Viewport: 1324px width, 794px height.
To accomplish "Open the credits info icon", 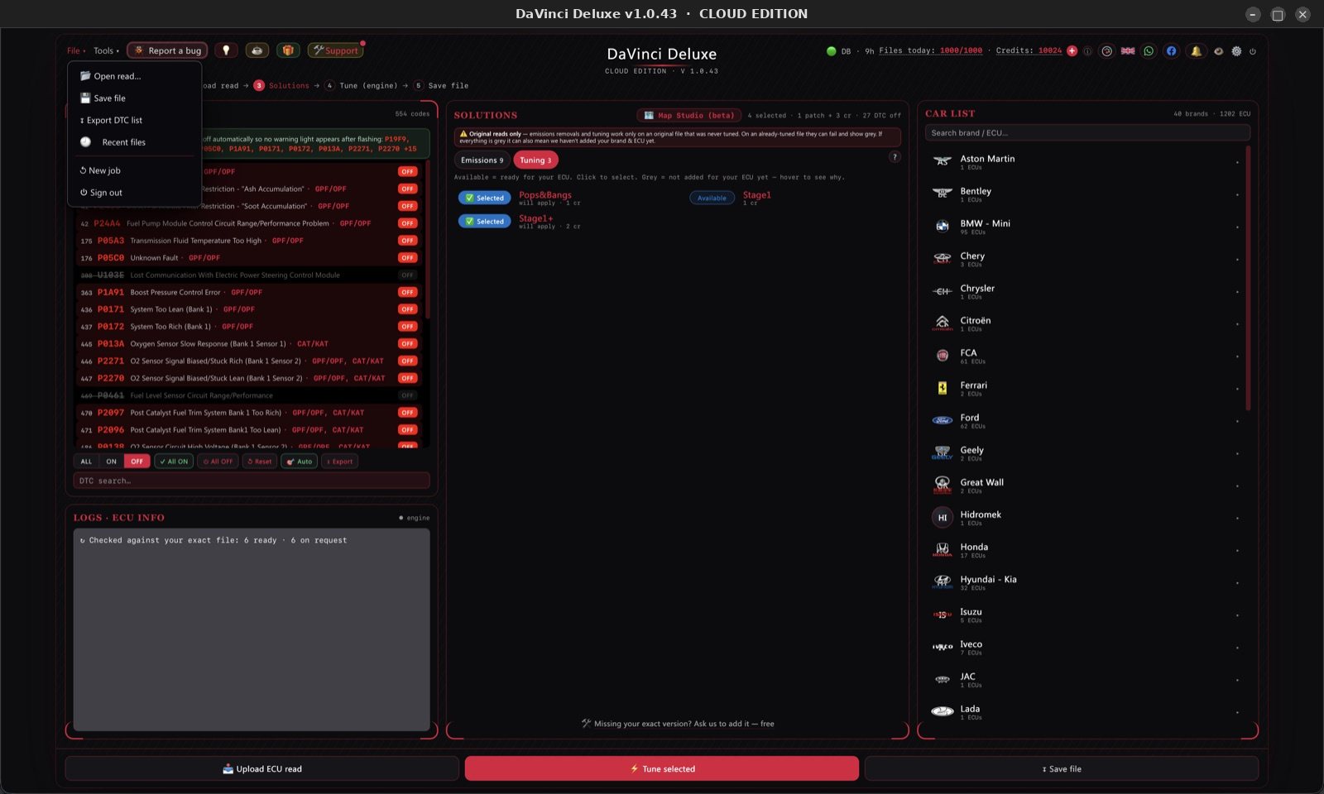I will [1087, 51].
